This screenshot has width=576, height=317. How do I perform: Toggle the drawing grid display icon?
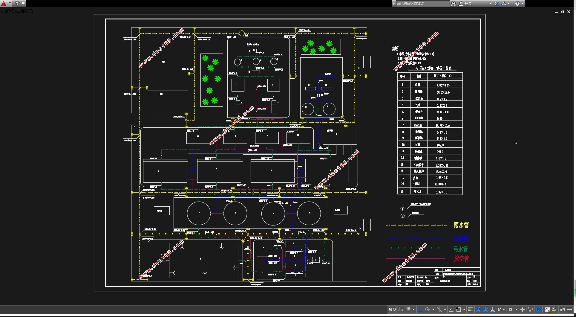coord(401,310)
